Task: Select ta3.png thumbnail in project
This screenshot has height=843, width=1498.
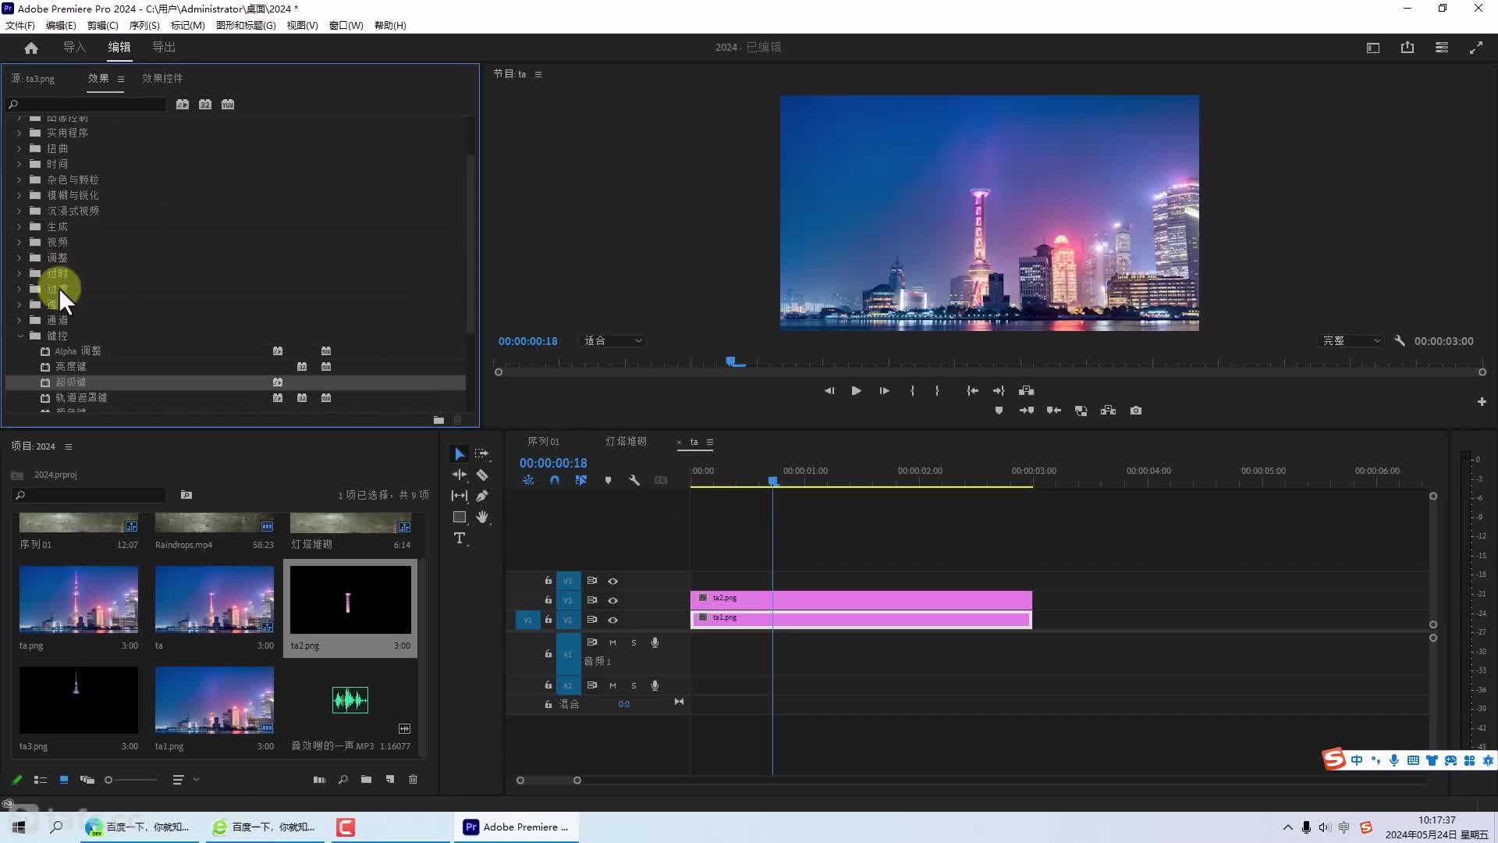Action: coord(79,699)
